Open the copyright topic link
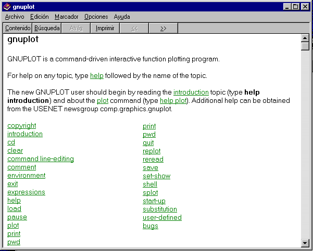Screen dimensions: 313x251 coord(22,126)
